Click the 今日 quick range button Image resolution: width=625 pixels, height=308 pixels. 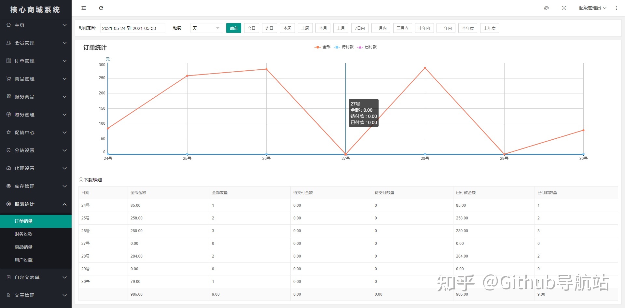[x=252, y=28]
